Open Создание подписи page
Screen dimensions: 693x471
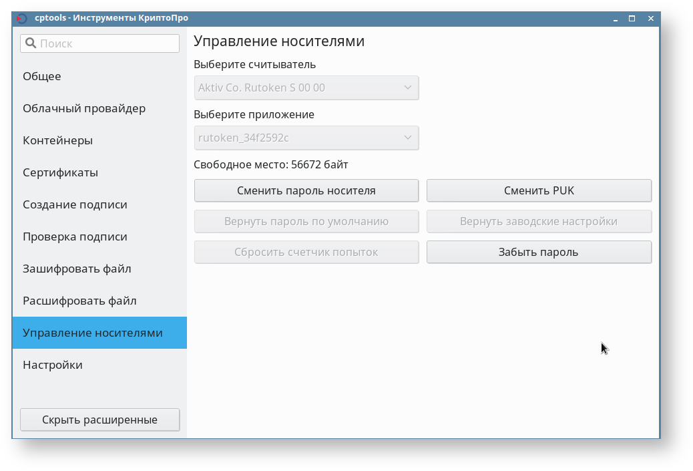[75, 204]
